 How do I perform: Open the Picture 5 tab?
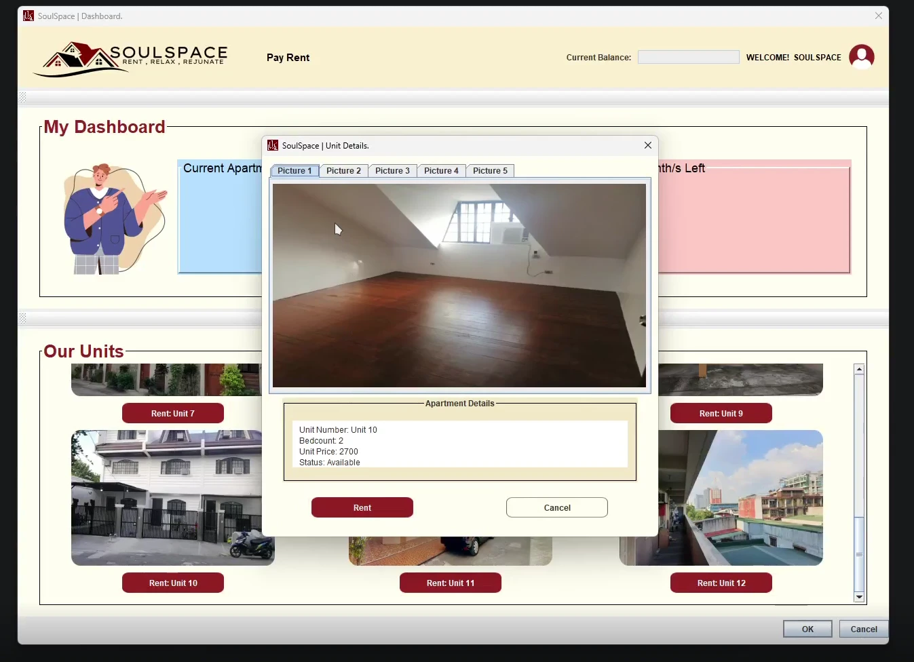490,170
